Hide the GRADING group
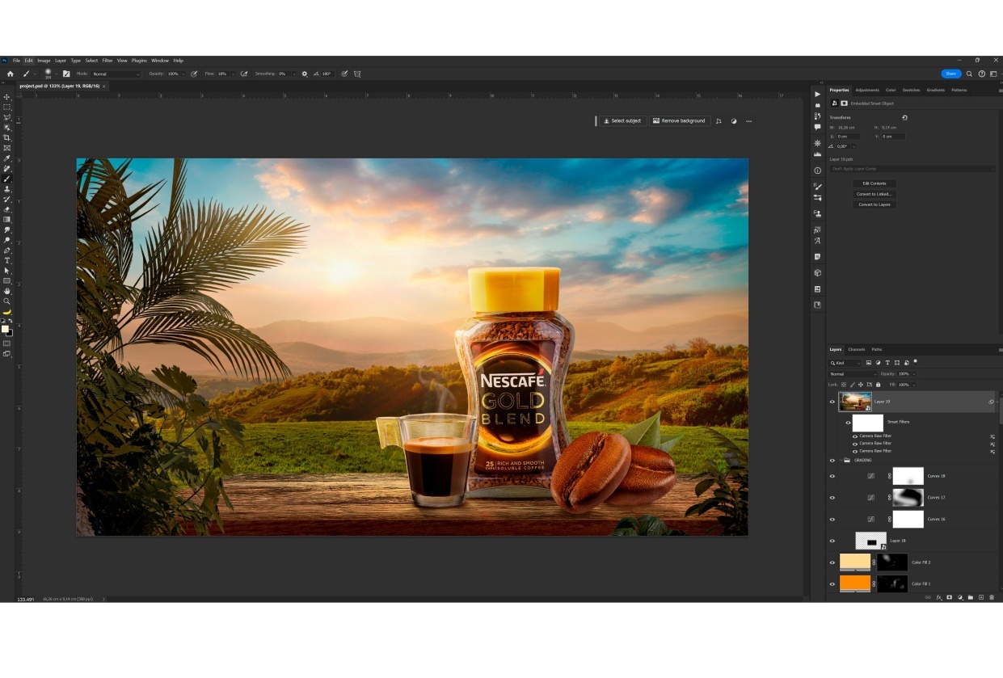 [832, 461]
